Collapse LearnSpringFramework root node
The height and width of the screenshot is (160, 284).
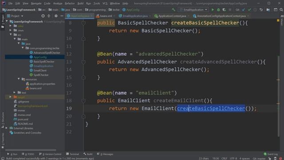pyautogui.click(x=7, y=21)
